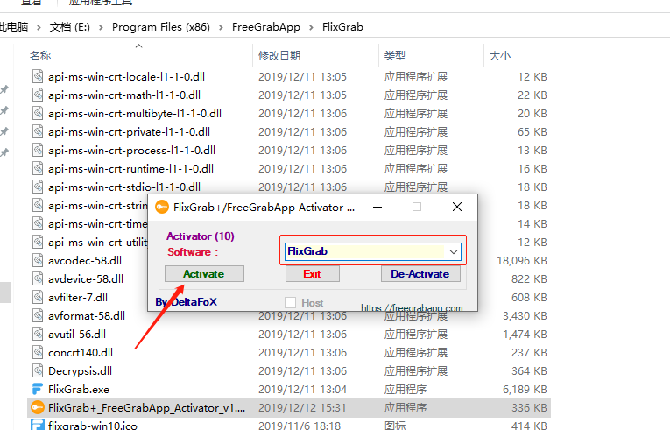Select the FlixGrab.exe application icon
Screen dimensions: 670x430
38,389
